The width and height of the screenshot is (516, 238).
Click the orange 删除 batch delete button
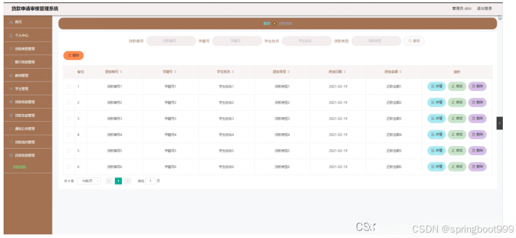point(73,56)
